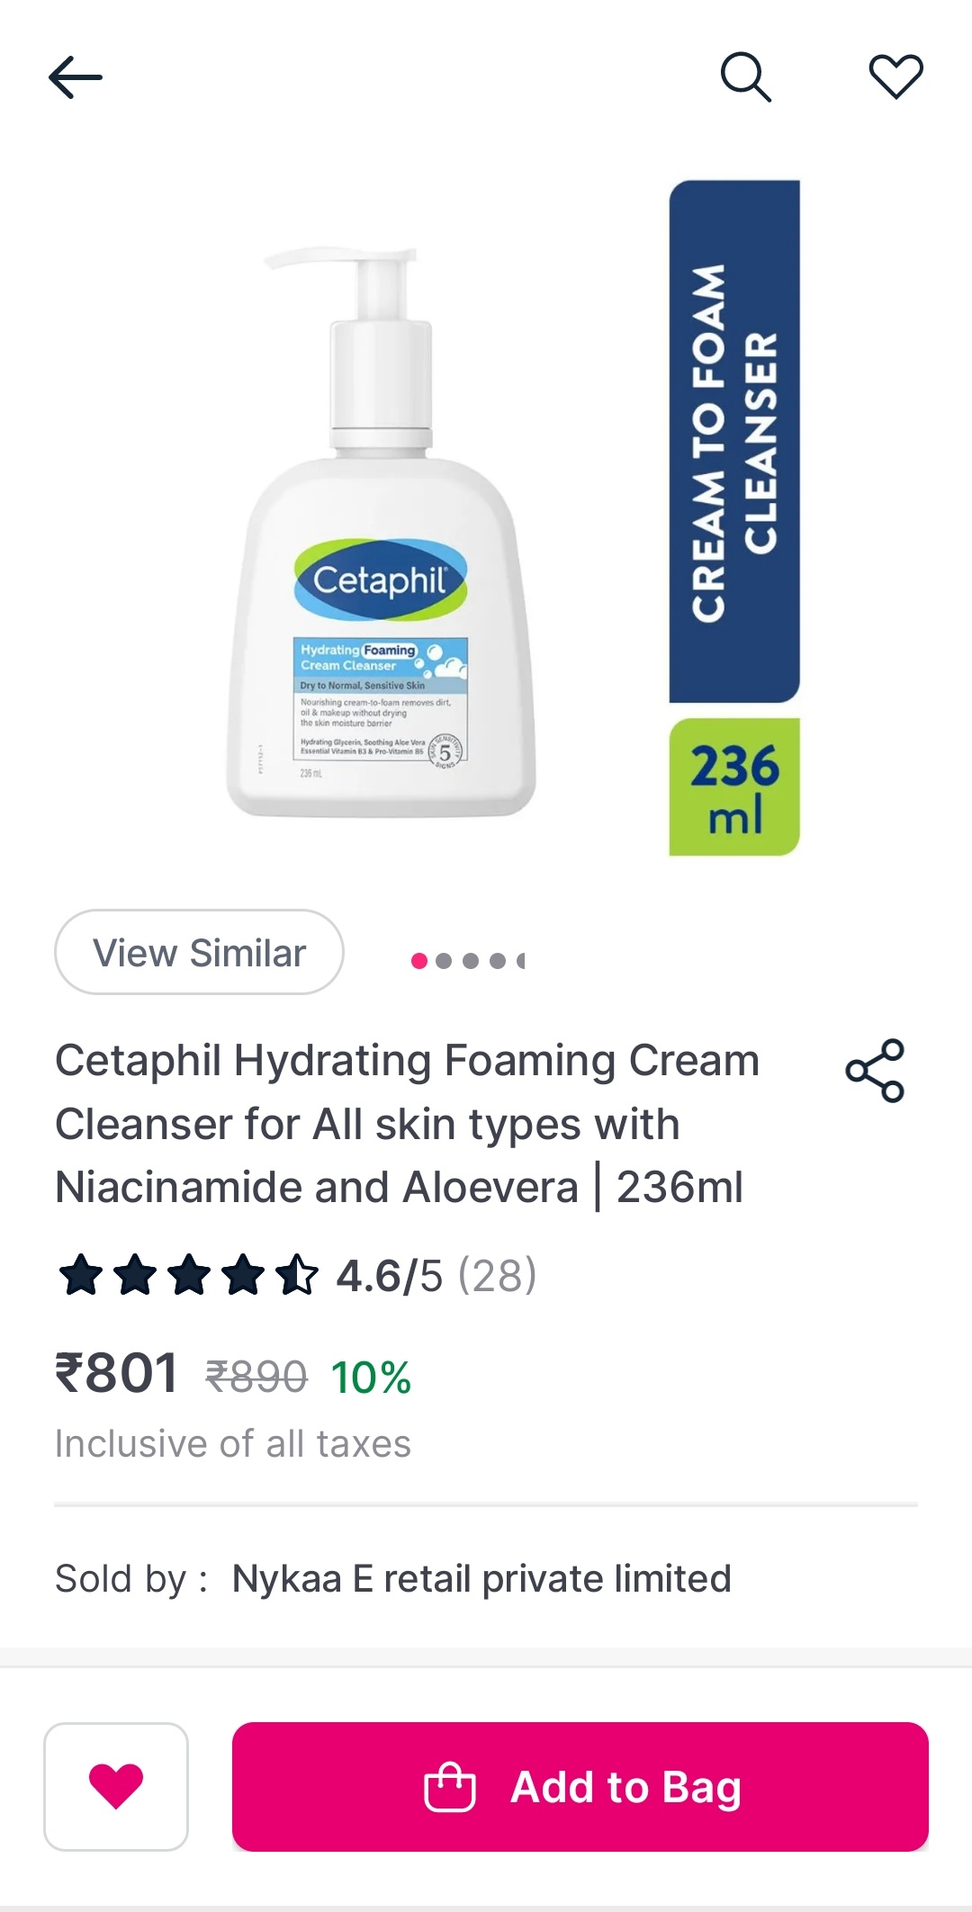Favorite the product using the bottom heart toggle
Image resolution: width=972 pixels, height=1912 pixels.
coord(115,1786)
